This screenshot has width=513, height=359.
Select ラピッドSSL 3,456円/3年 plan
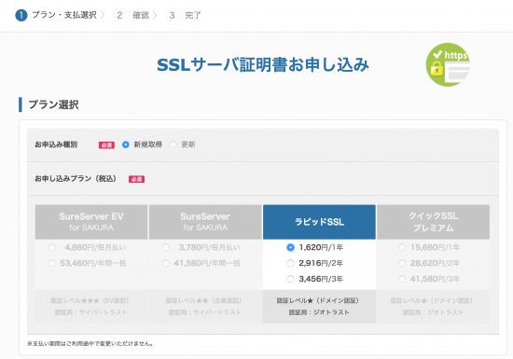290,279
